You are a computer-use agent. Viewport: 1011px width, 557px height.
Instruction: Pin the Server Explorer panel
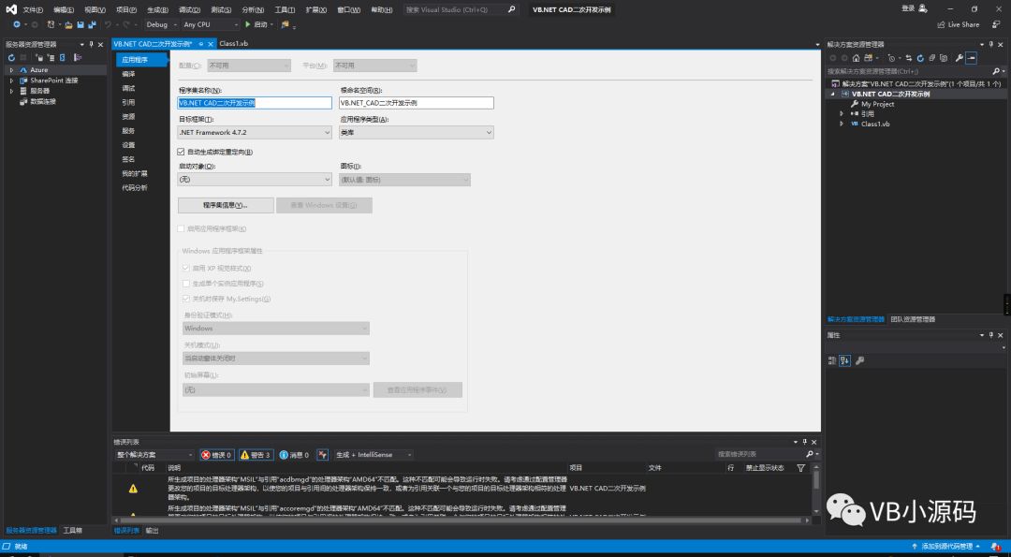[x=91, y=45]
